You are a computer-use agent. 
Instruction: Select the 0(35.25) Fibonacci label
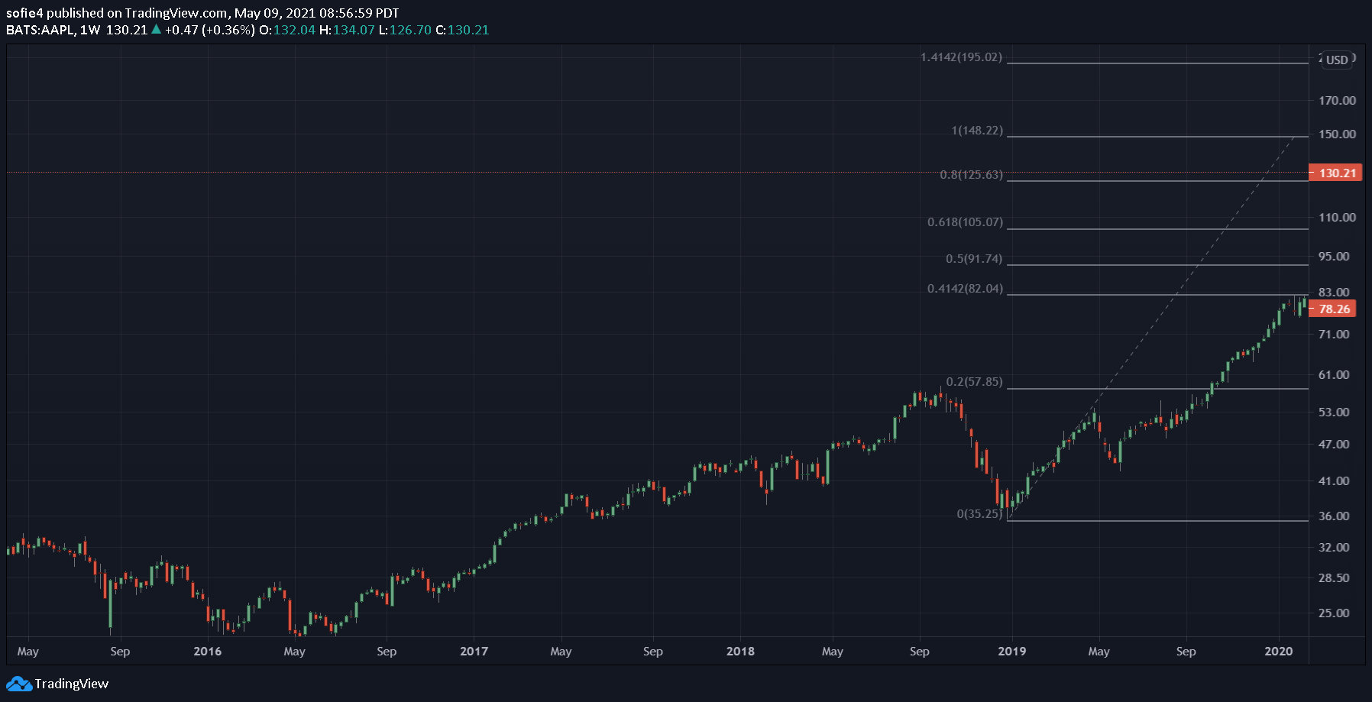coord(979,514)
